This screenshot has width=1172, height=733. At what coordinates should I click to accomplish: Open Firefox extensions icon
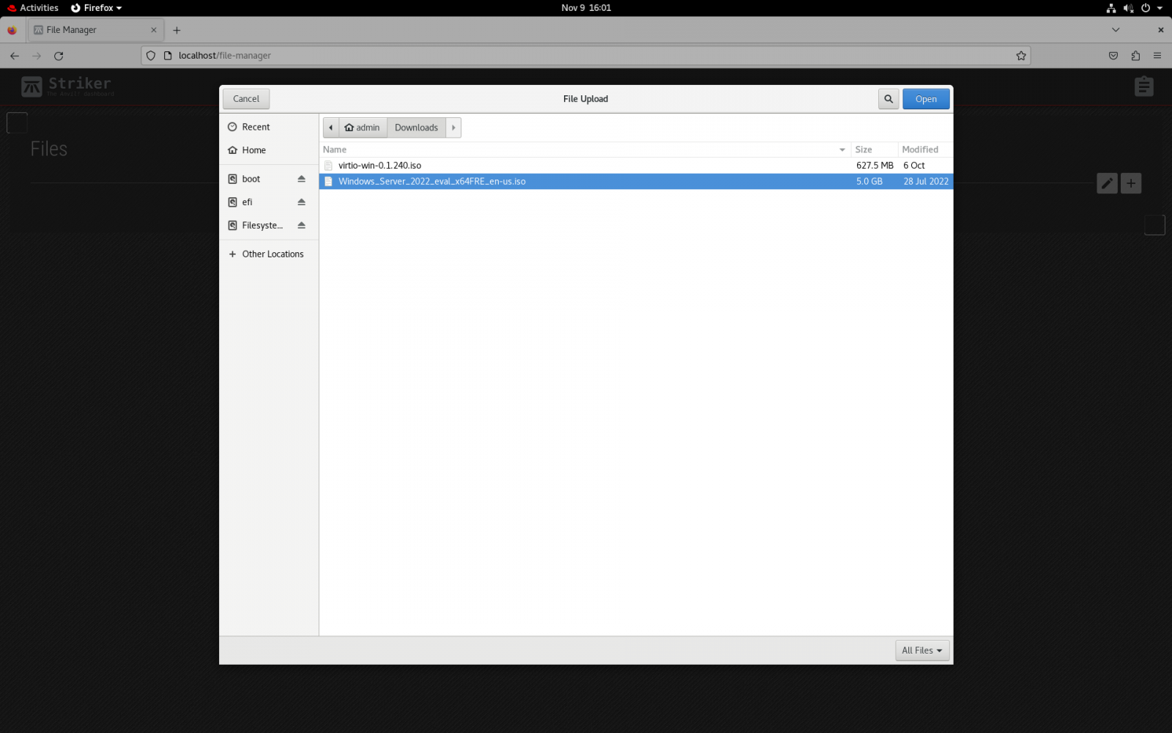(1135, 56)
